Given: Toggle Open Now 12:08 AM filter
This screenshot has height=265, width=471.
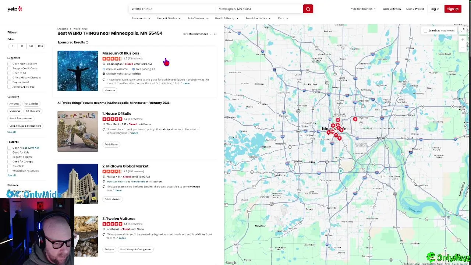Looking at the screenshot, I should (x=9, y=64).
